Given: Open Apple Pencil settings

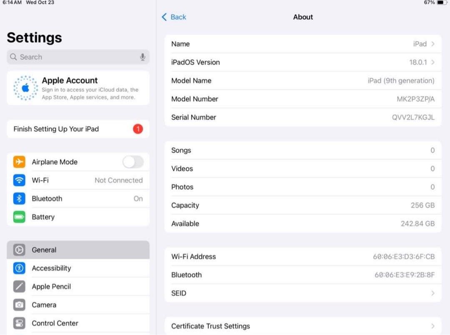Looking at the screenshot, I should pos(78,287).
